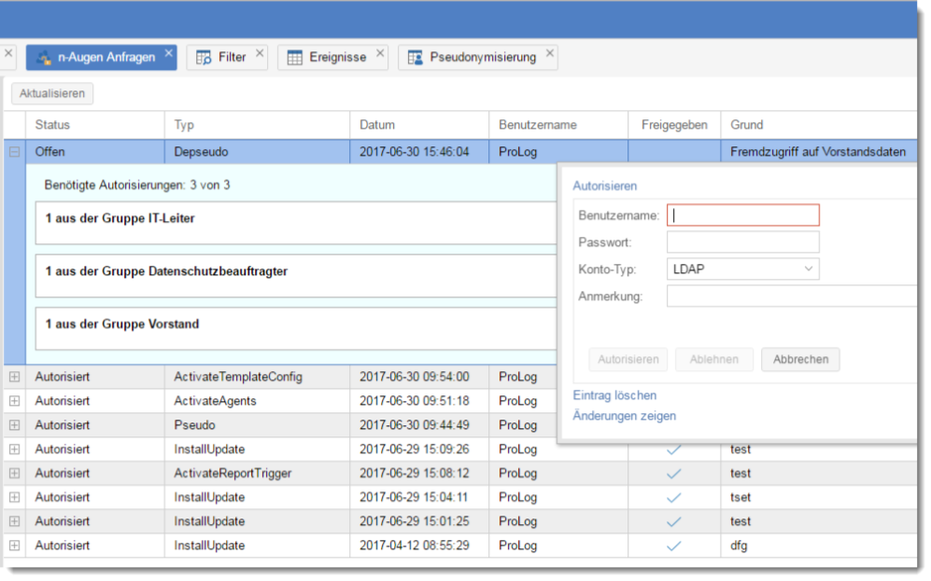This screenshot has height=581, width=931.
Task: Click the Filter tab icon
Action: tap(204, 58)
